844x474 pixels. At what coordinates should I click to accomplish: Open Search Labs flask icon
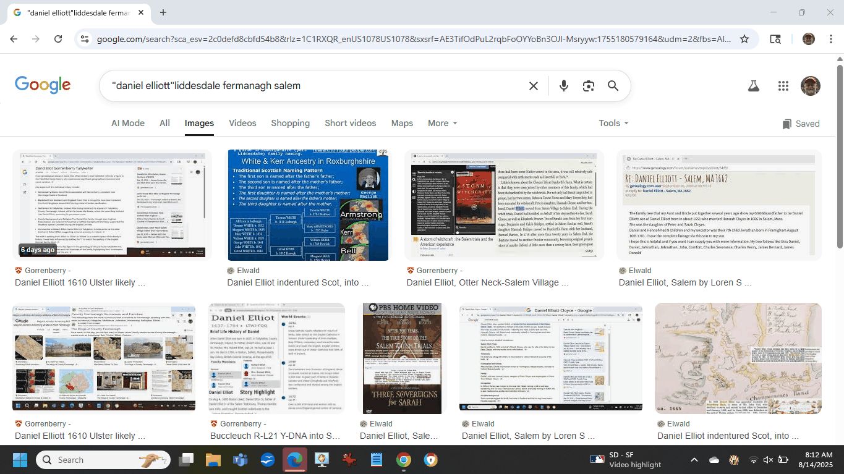pos(753,86)
